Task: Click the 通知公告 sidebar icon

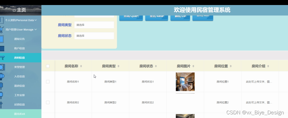Action: [x=2, y=39]
